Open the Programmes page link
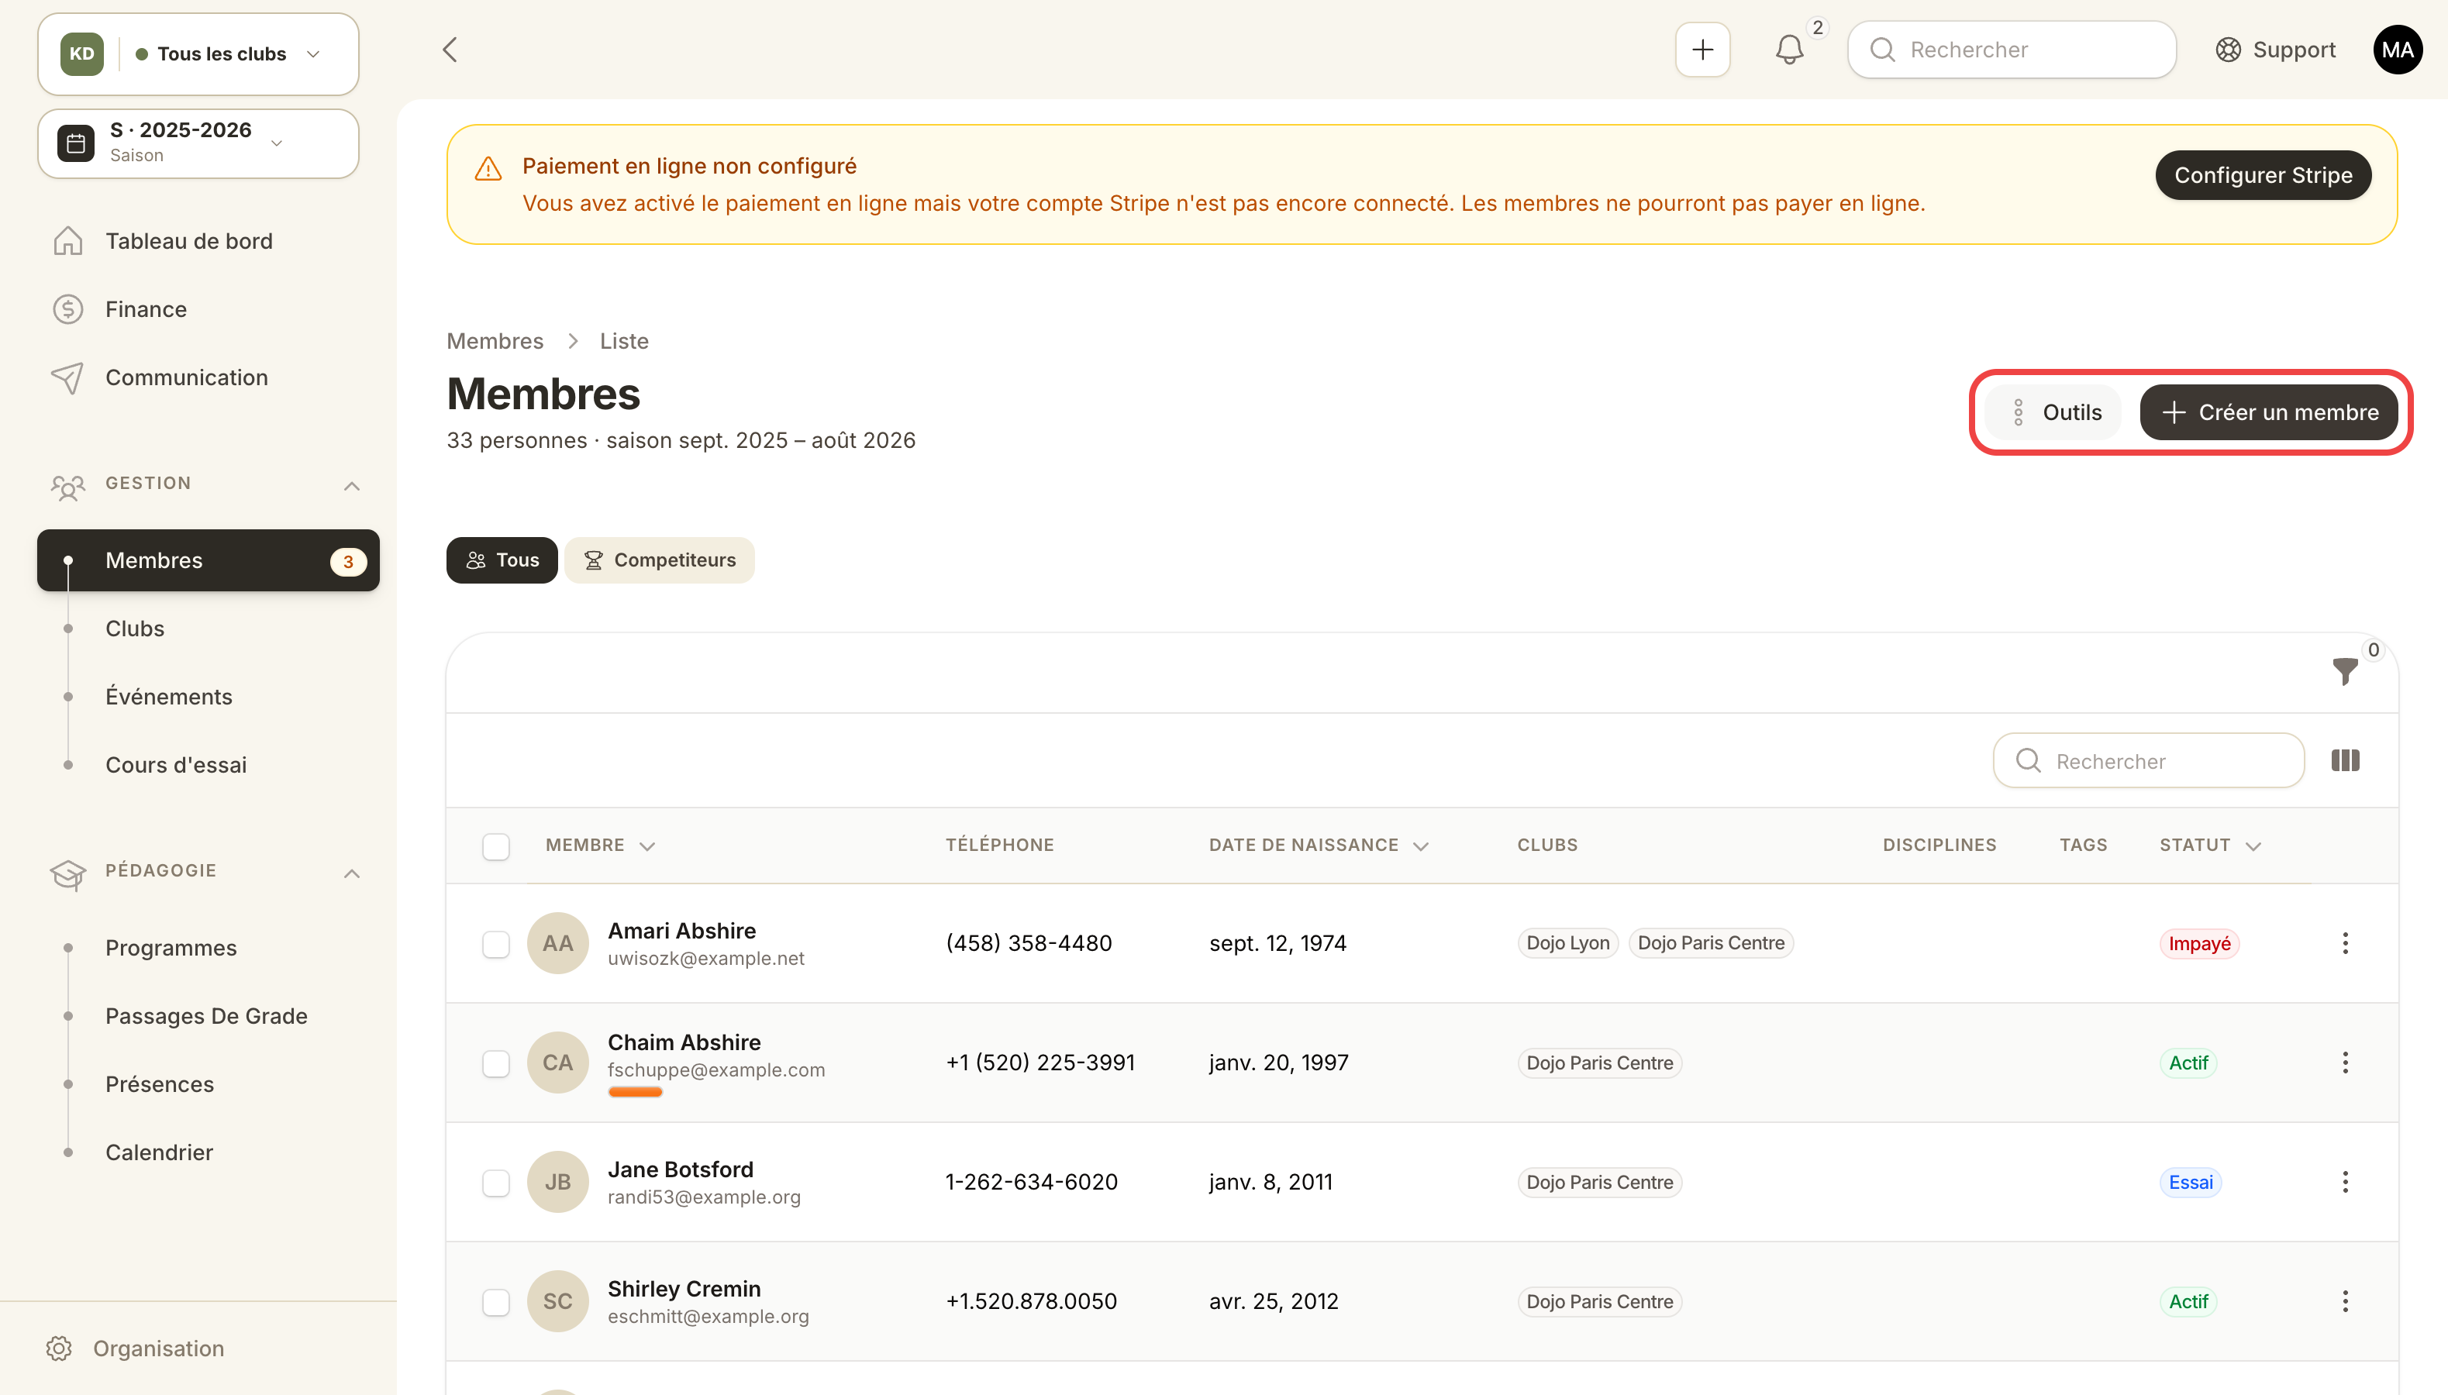This screenshot has height=1395, width=2448. [171, 948]
